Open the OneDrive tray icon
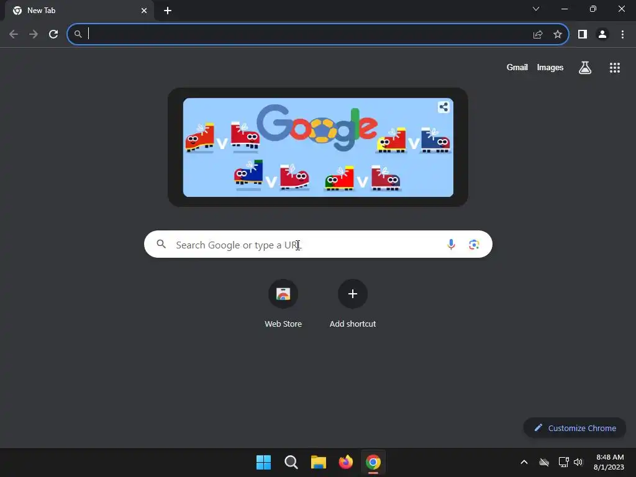This screenshot has width=636, height=477. [544, 462]
